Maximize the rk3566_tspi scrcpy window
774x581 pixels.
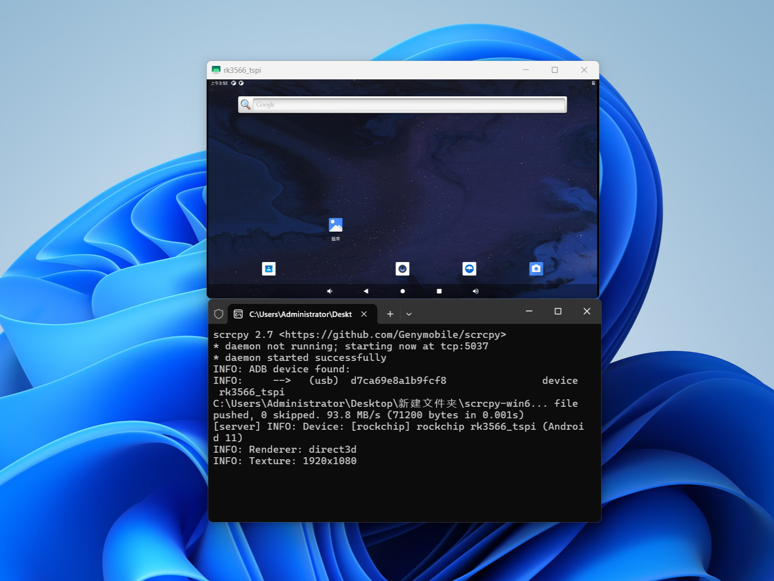point(555,70)
